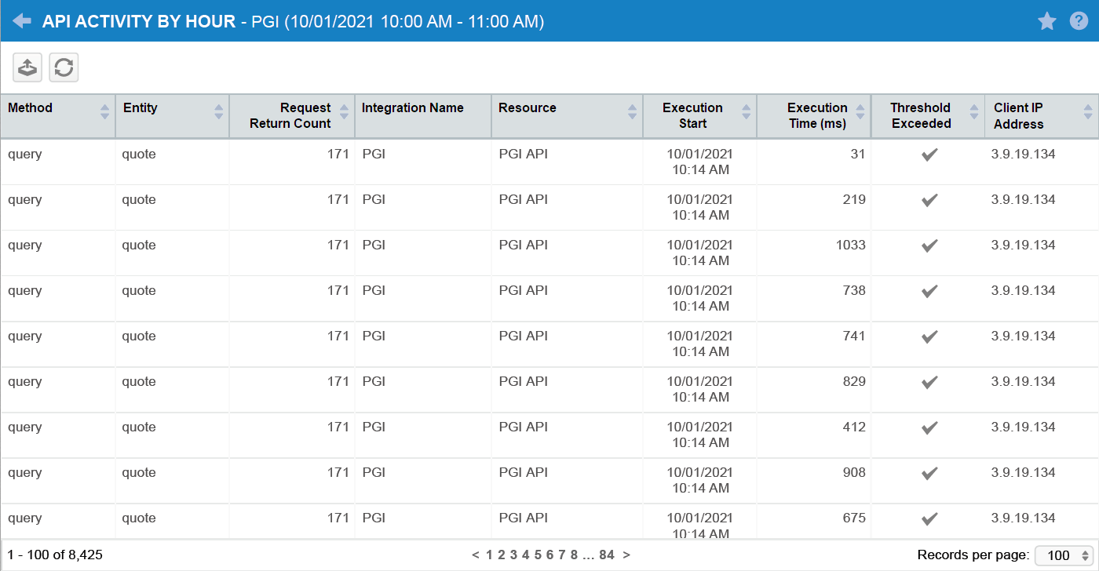1099x571 pixels.
Task: Sort by Execution Time (ms) arrows
Action: pyautogui.click(x=860, y=112)
